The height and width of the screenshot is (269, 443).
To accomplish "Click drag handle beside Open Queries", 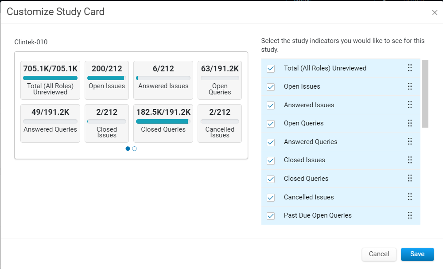I will (410, 123).
